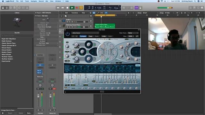Screen dimensions: 205x115
Task: Click the Library search sounds field
Action: 17,35
